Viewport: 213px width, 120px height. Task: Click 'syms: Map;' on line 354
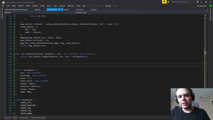[26, 92]
